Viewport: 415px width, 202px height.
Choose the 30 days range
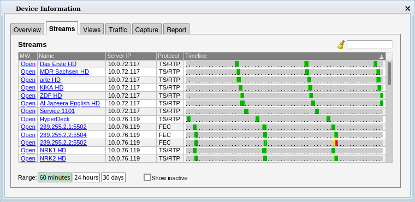113,177
